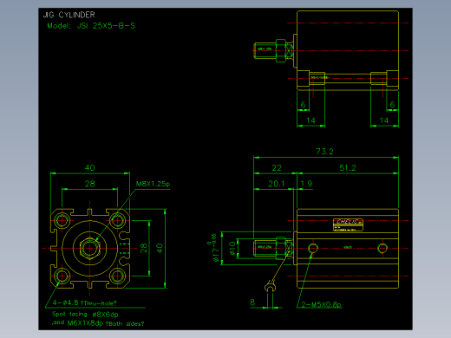Pick the 1.9 dimension value
Screen dimensions: 451x338
click(x=306, y=184)
